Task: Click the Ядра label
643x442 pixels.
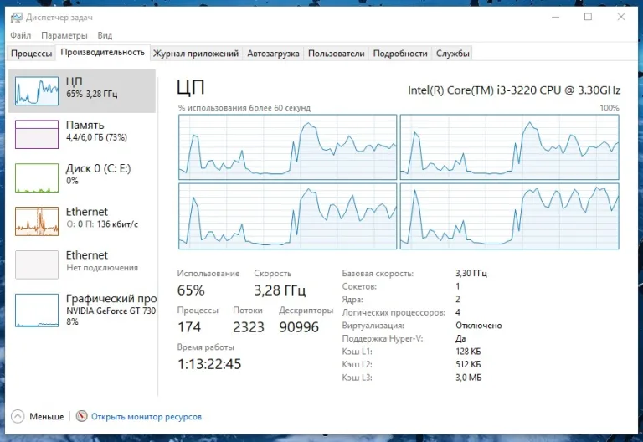Action: coord(352,300)
